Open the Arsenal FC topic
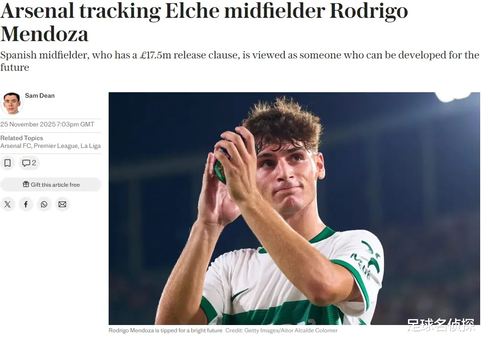The width and height of the screenshot is (482, 341). (16, 146)
